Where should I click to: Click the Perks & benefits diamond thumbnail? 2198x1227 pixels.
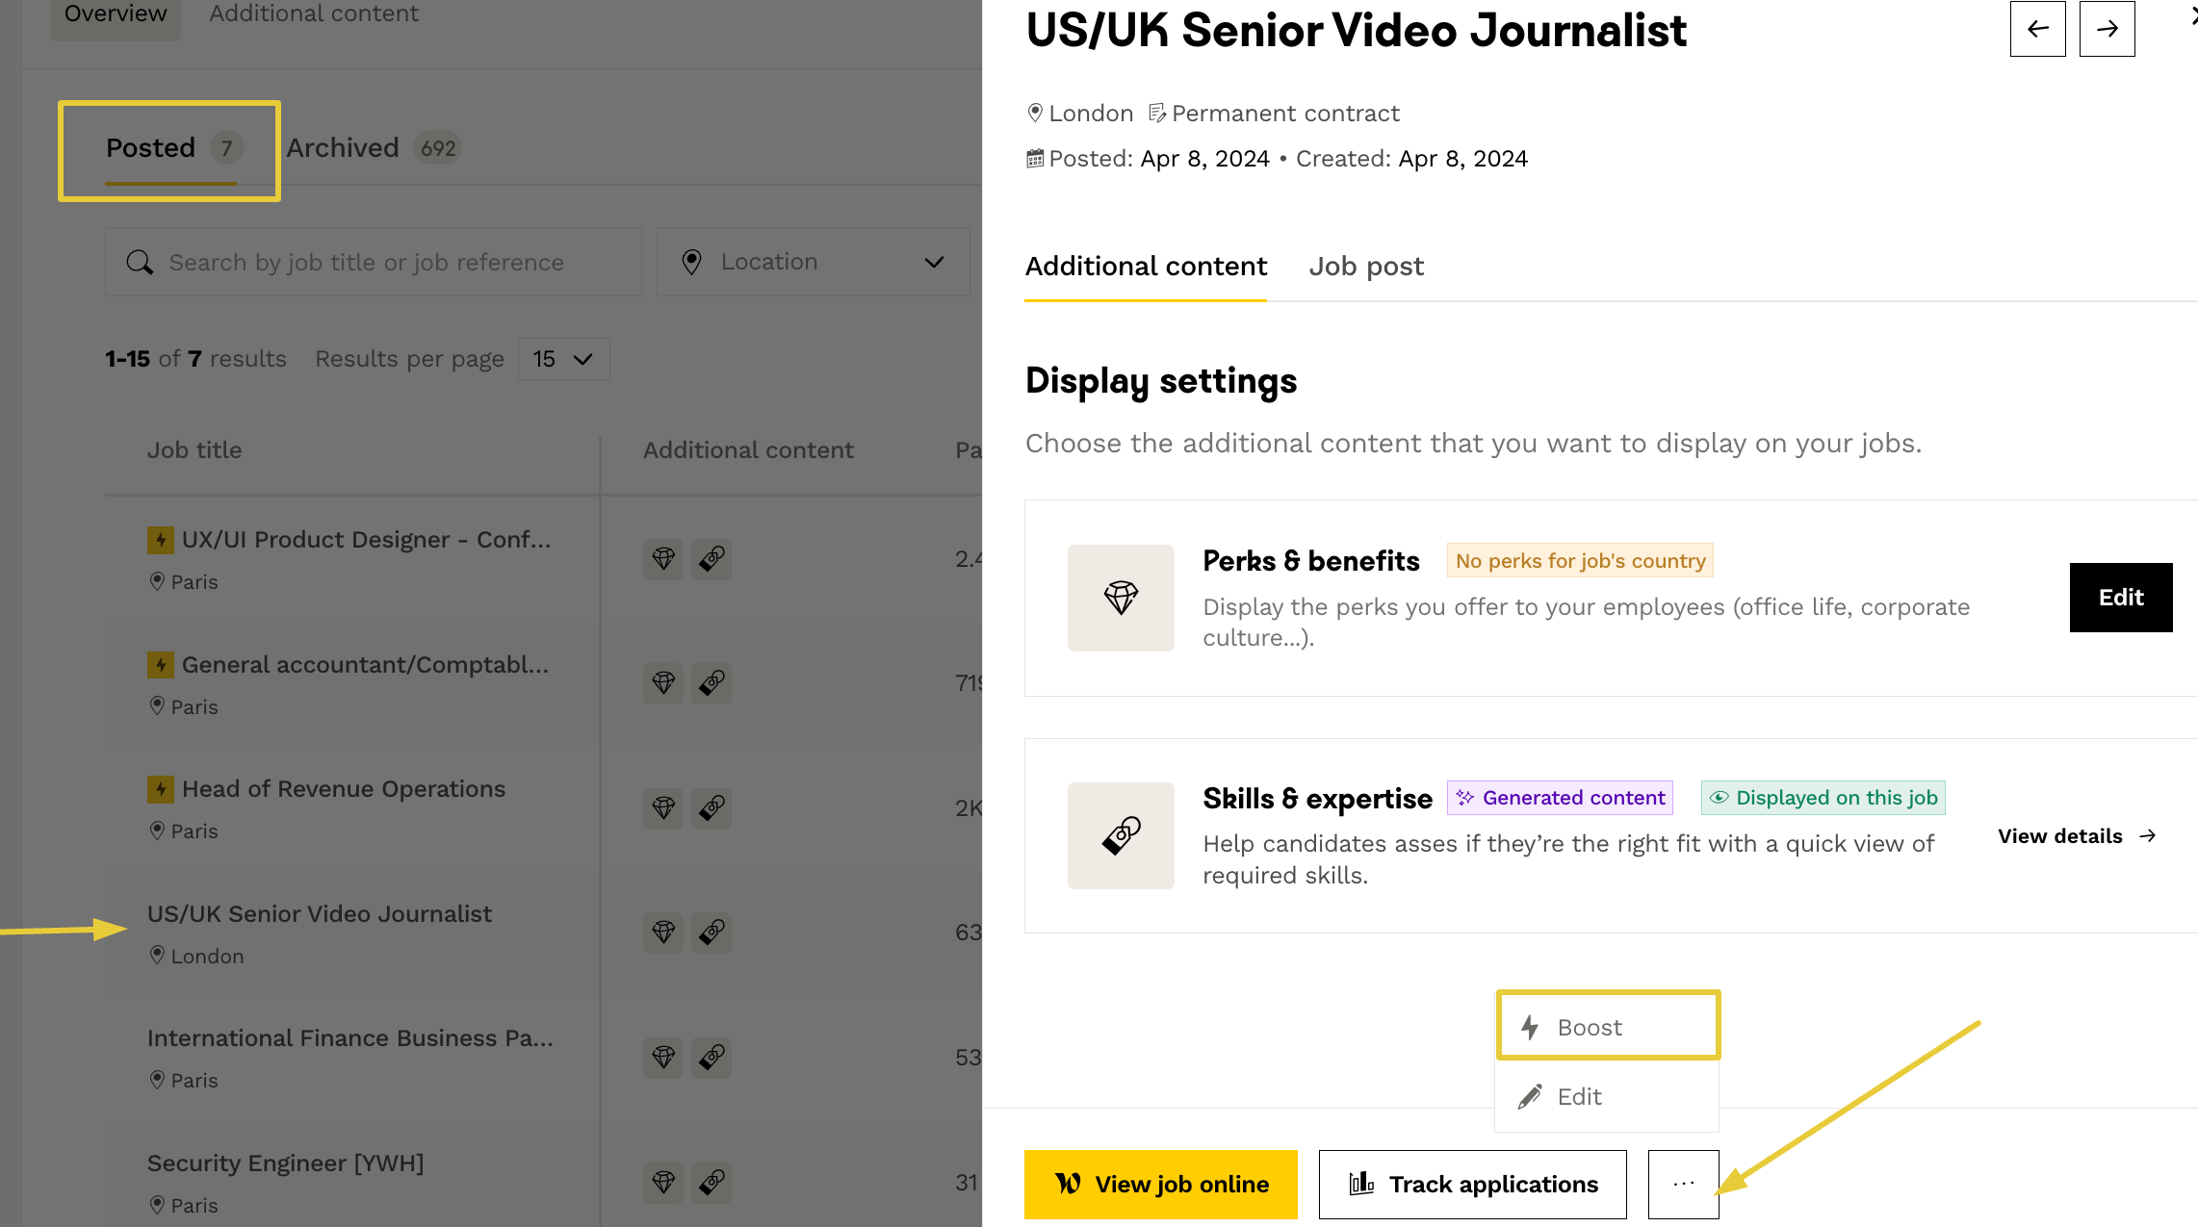click(1121, 598)
